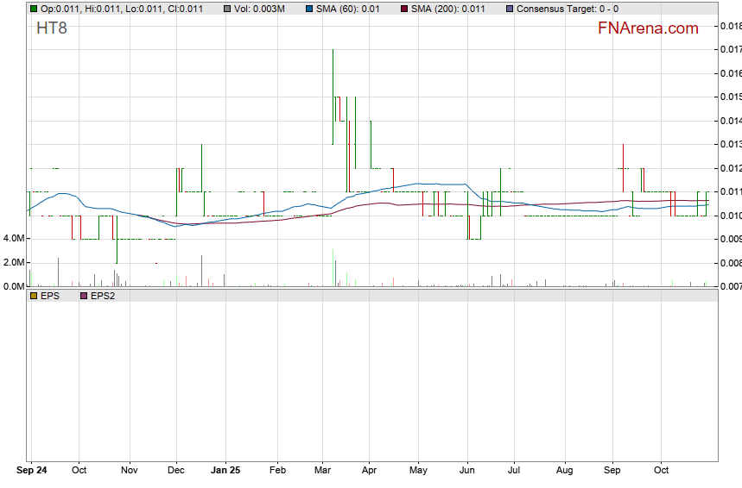742x488 pixels.
Task: Click the purple Consensus Target legend square
Action: point(510,9)
